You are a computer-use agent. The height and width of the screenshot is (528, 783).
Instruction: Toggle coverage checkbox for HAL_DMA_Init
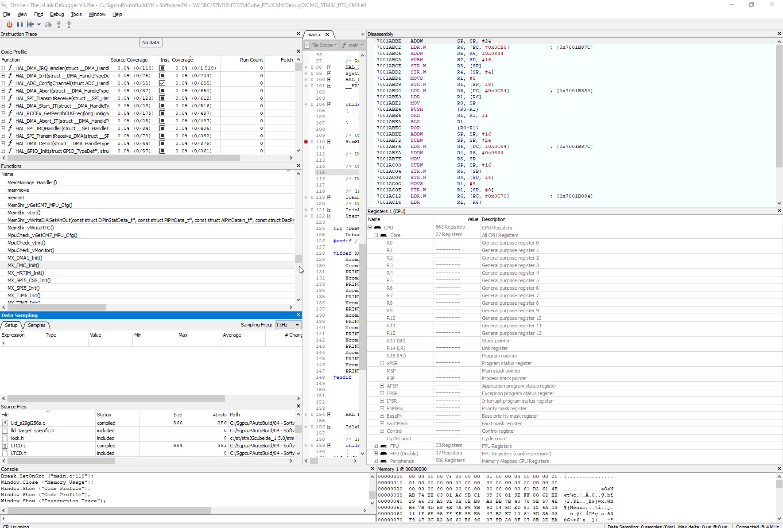(163, 76)
